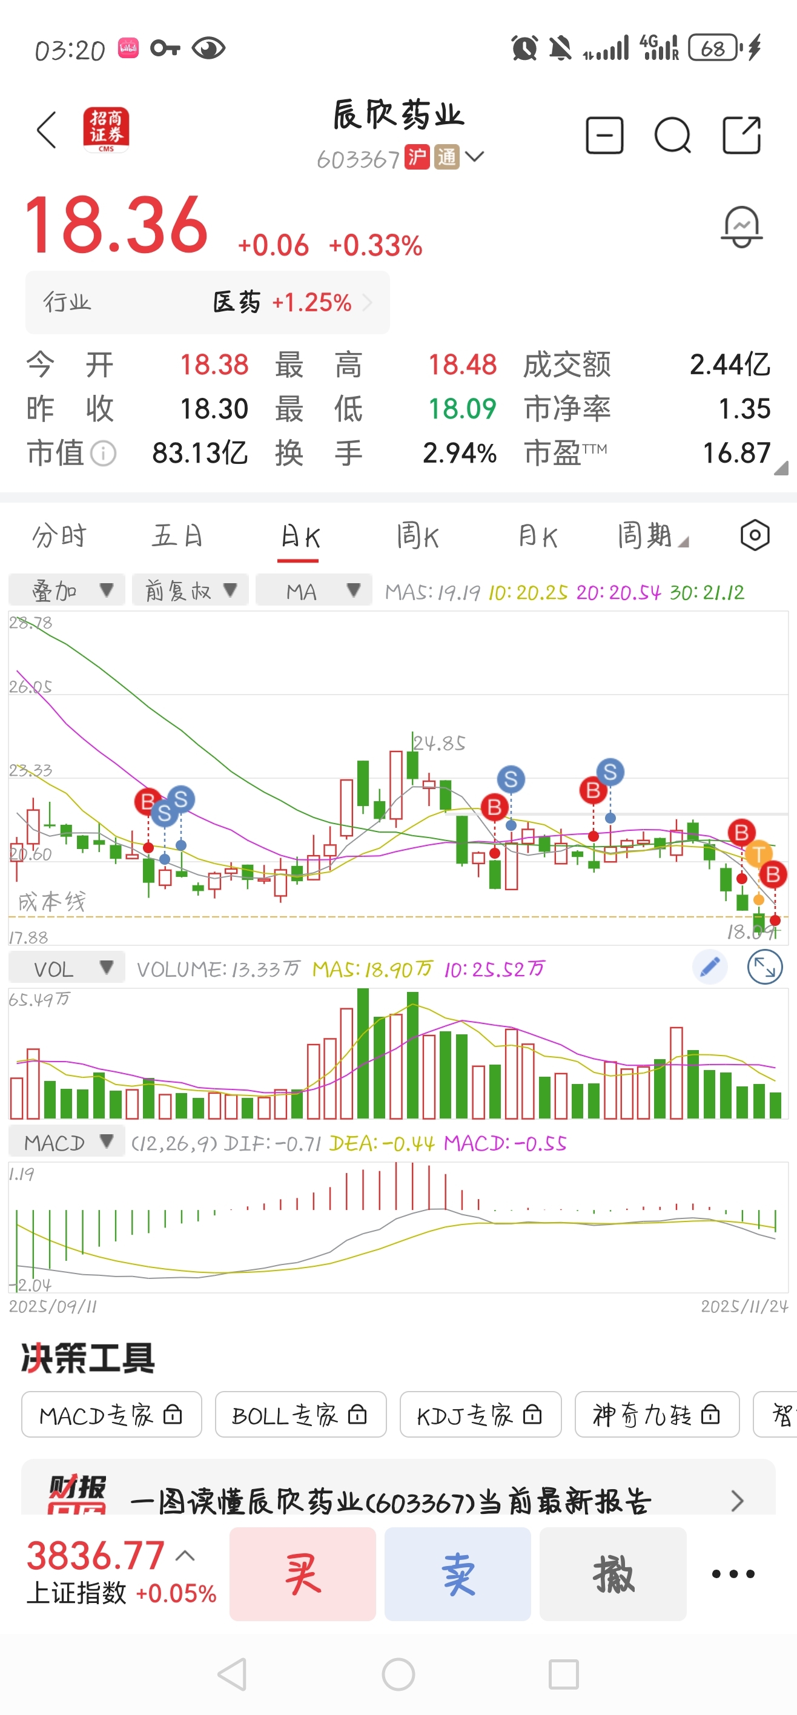Image resolution: width=797 pixels, height=1715 pixels.
Task: Tap 换手 2.94% value
Action: 460,454
